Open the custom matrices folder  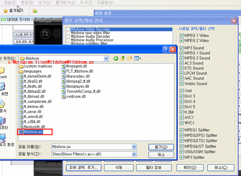point(35,66)
